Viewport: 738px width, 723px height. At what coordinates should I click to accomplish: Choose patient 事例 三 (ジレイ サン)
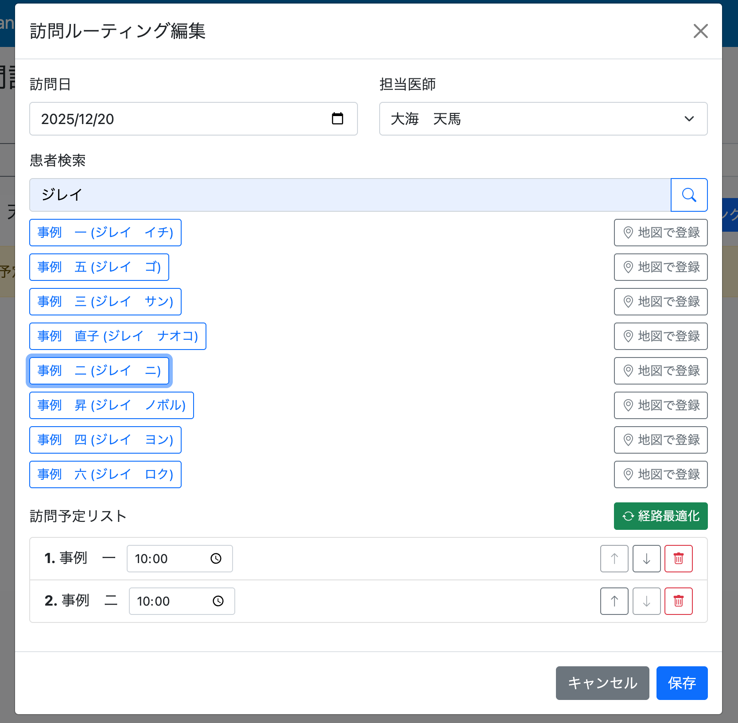coord(105,302)
